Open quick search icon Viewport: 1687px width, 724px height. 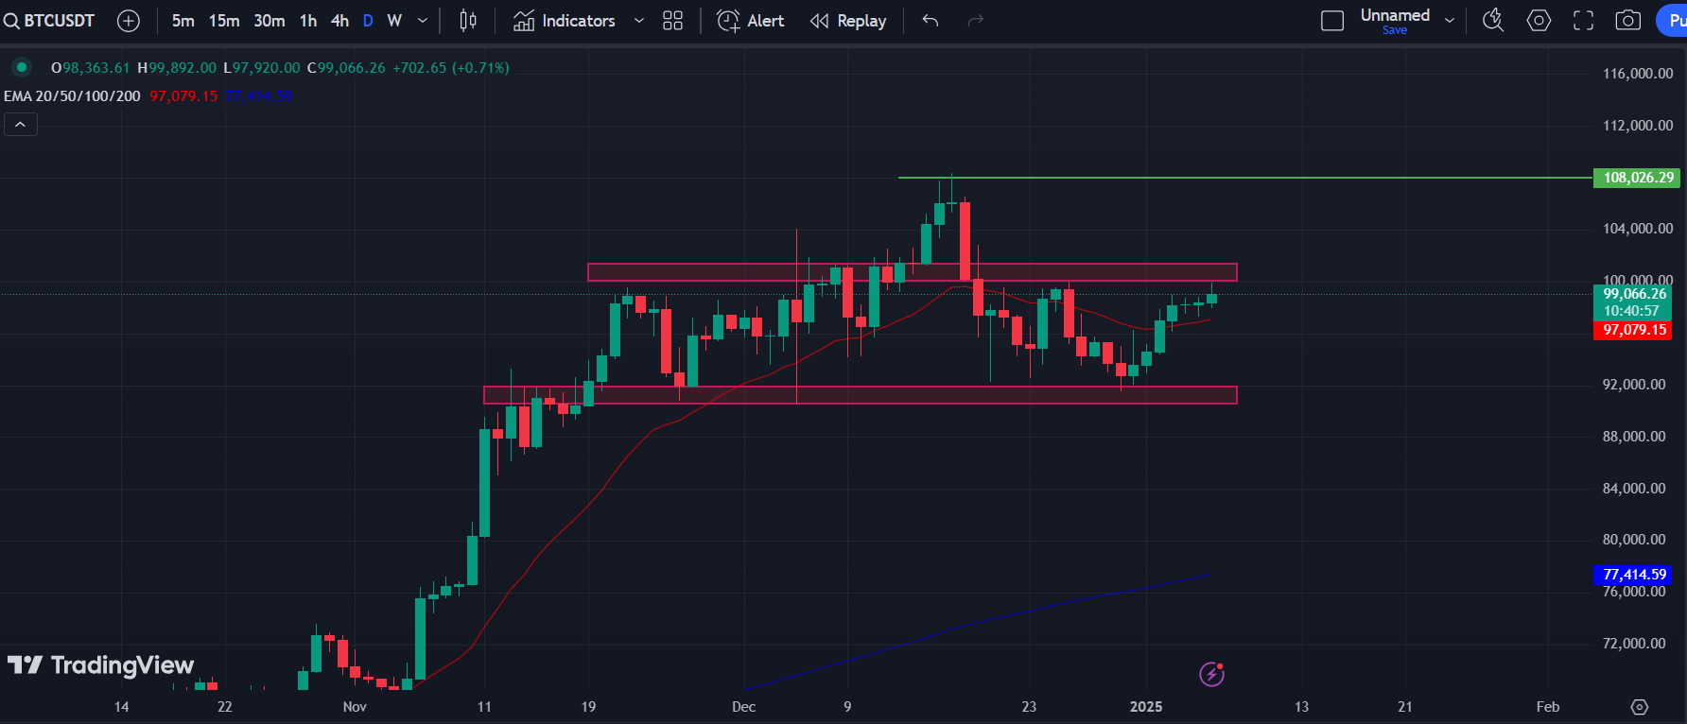[1493, 21]
